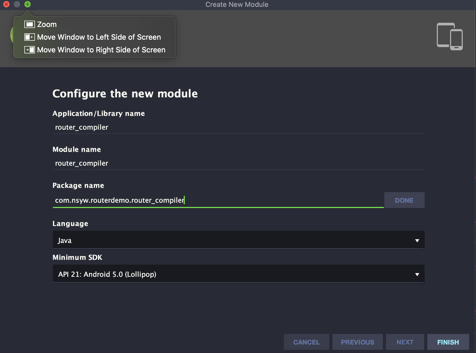This screenshot has height=353, width=476.
Task: Select "Move Window to Right Side of Screen"
Action: coord(101,49)
